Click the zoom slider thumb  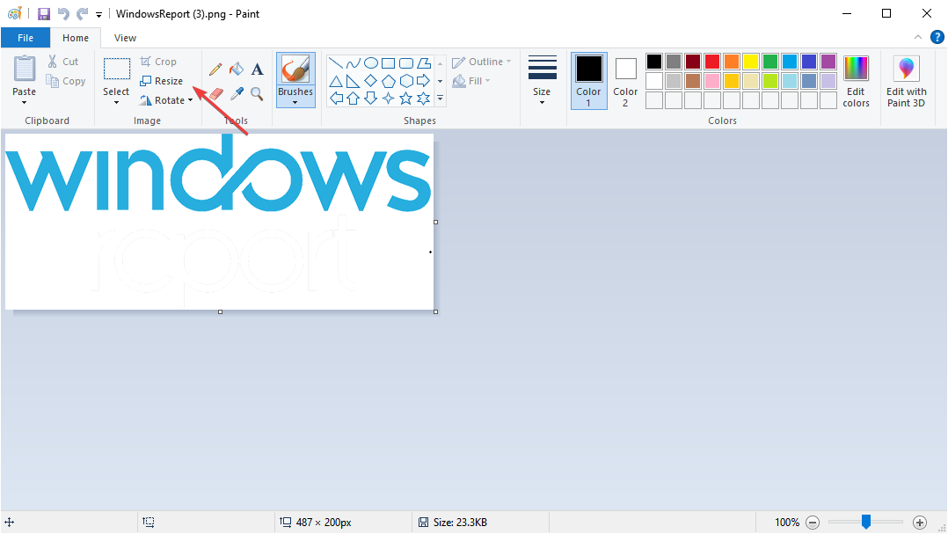(865, 522)
